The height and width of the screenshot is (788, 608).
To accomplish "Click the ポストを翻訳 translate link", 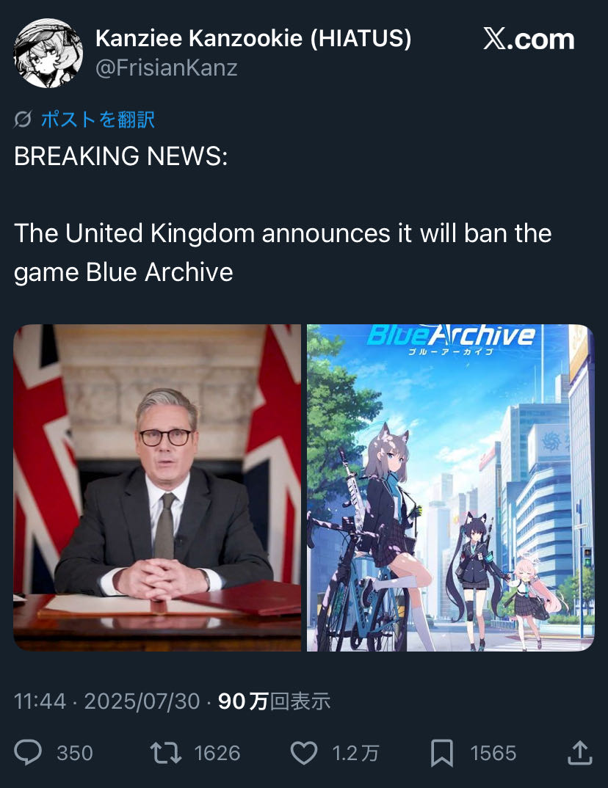I will click(97, 120).
